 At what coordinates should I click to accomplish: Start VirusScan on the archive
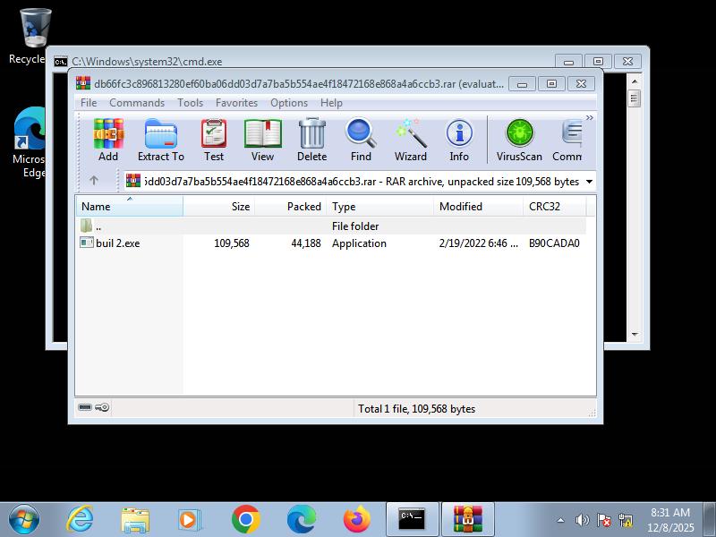pos(519,140)
